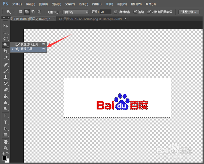Select the Hand tool
The width and height of the screenshot is (204, 164).
point(5,142)
